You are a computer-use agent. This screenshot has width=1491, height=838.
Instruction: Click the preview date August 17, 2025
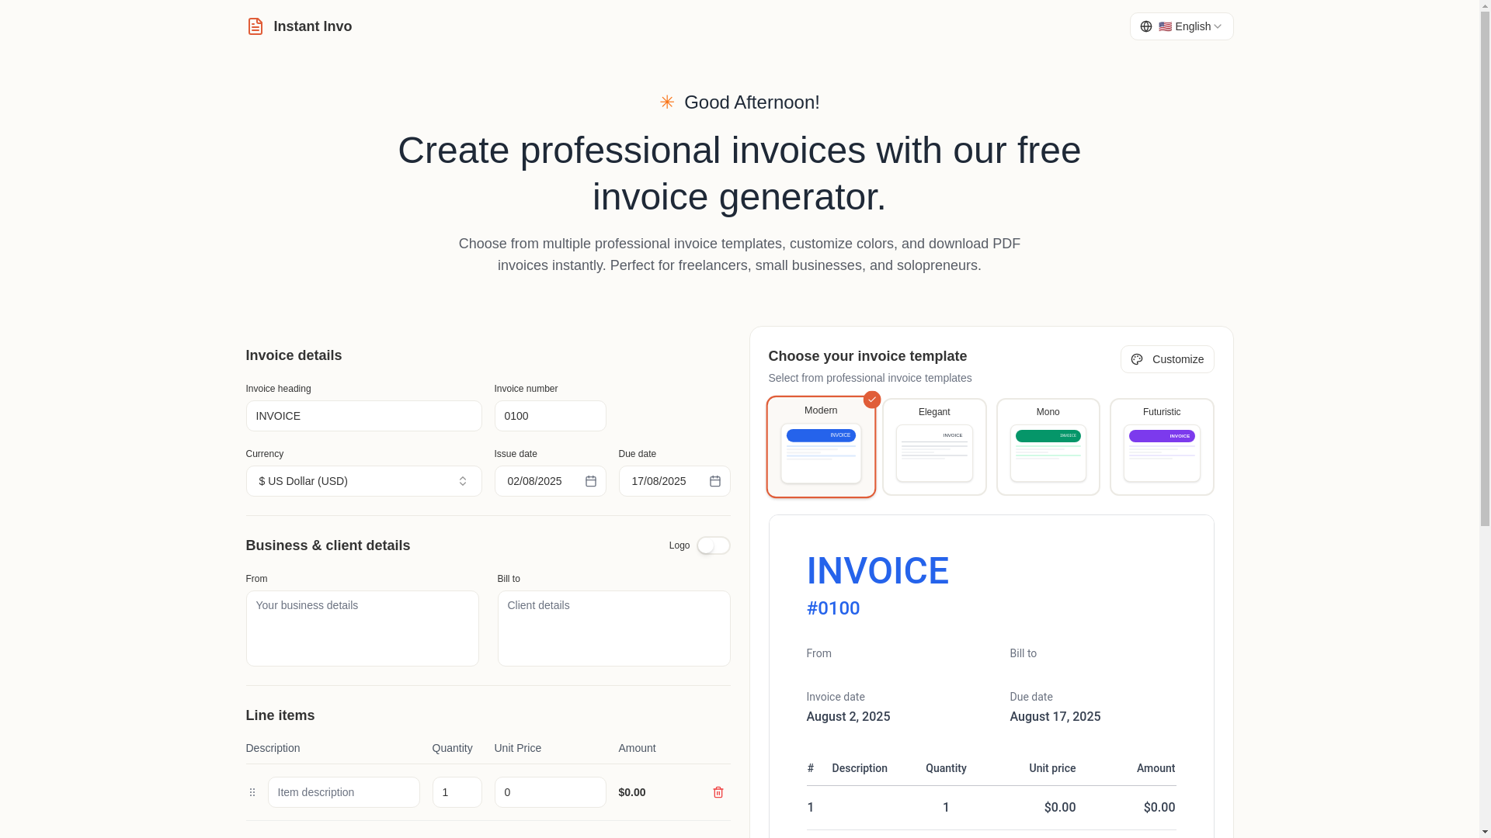[1055, 717]
